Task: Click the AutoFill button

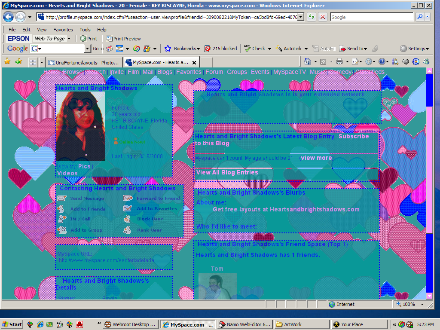Action: (324, 49)
